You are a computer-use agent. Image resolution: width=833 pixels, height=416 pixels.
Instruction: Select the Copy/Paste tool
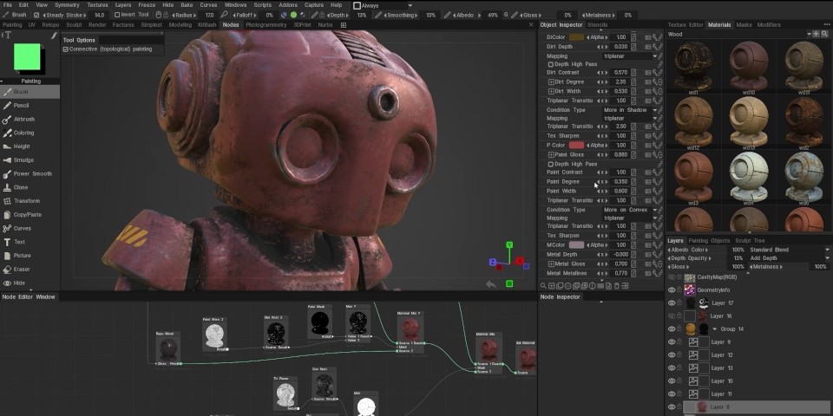tap(30, 215)
